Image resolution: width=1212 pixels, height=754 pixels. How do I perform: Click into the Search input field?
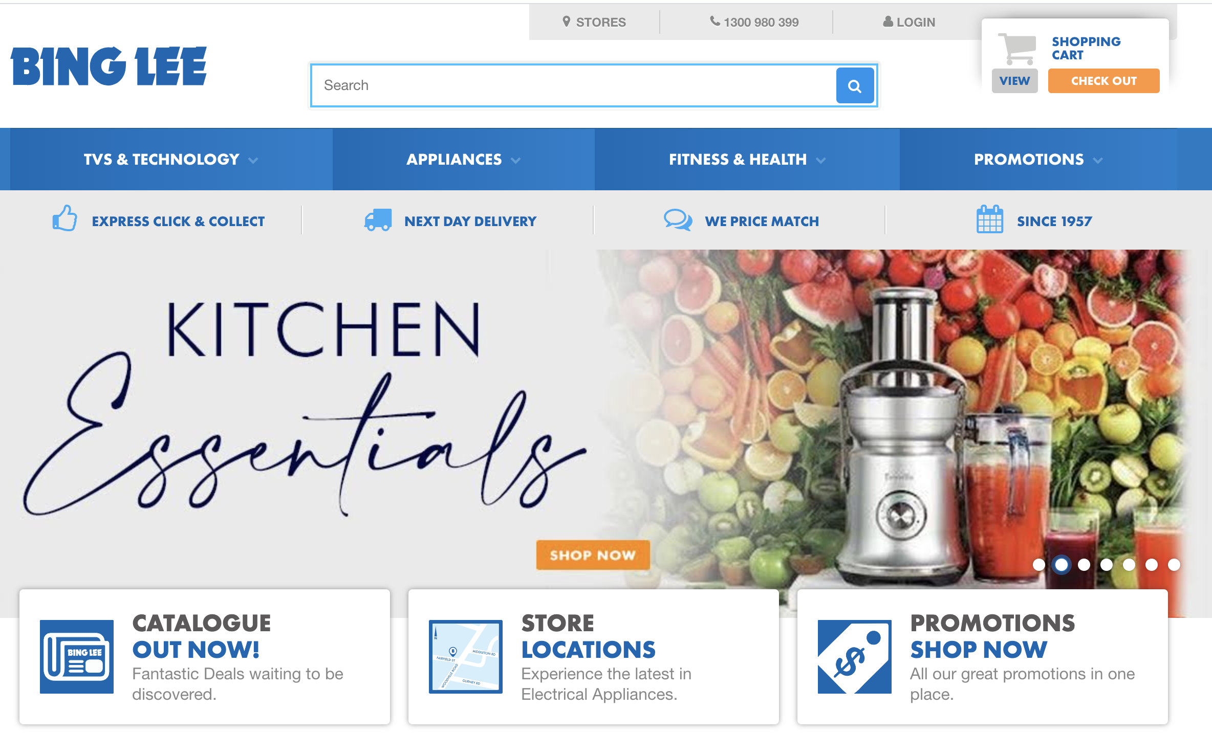point(573,85)
